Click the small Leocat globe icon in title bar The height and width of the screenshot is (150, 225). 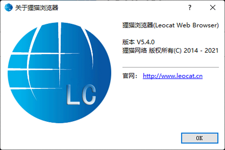[8, 8]
